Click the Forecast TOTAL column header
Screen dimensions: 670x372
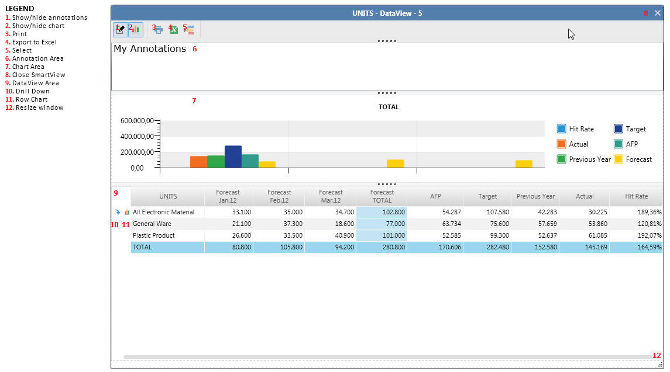click(382, 196)
